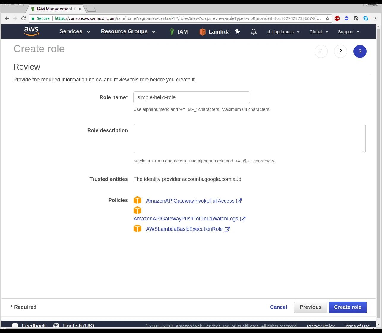The height and width of the screenshot is (333, 382).
Task: Go to step 1 of the wizard
Action: click(x=321, y=51)
